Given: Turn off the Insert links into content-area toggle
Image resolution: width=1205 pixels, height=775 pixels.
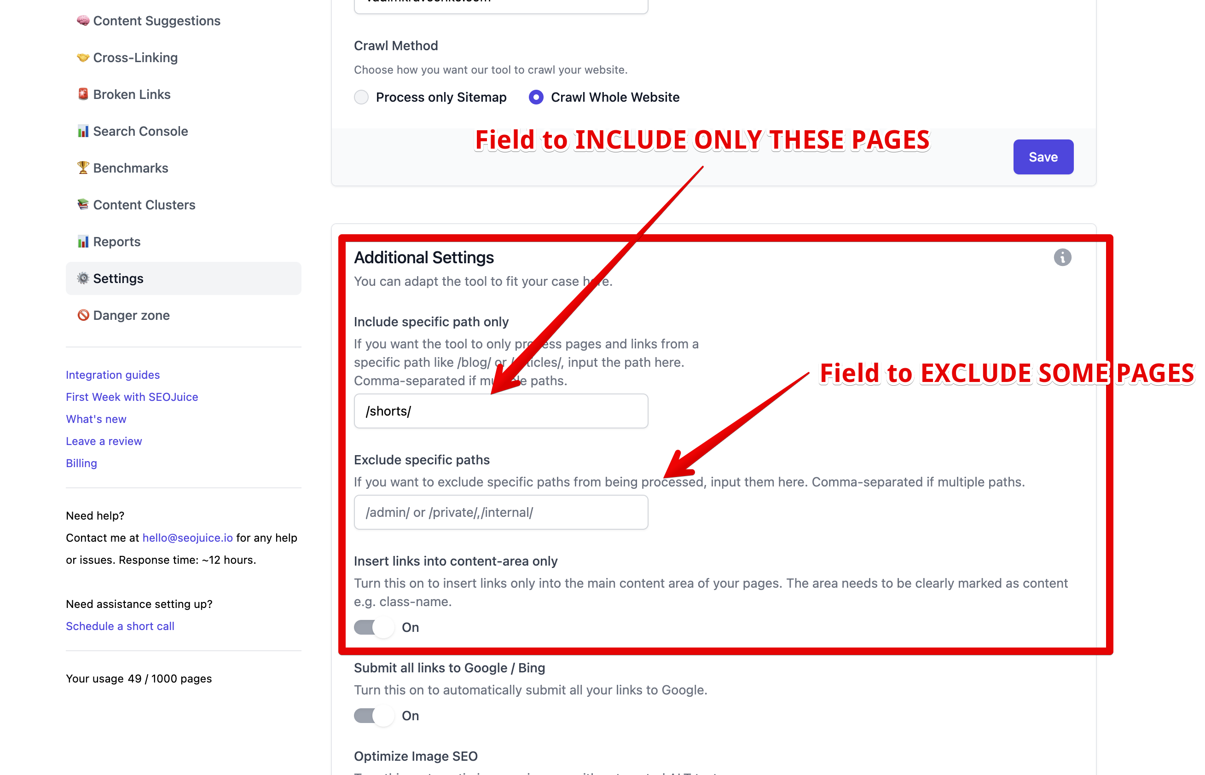Looking at the screenshot, I should [373, 627].
